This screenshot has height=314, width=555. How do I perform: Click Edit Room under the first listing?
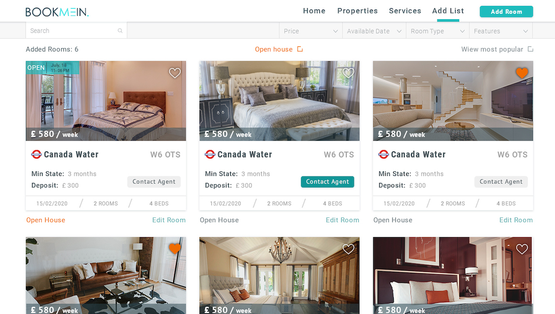(x=169, y=220)
